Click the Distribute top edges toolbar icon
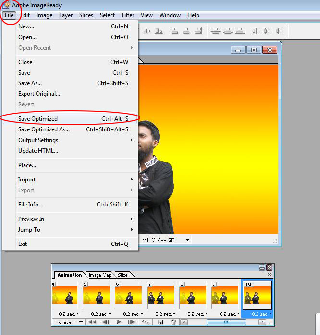320x335 pixels. 215,31
